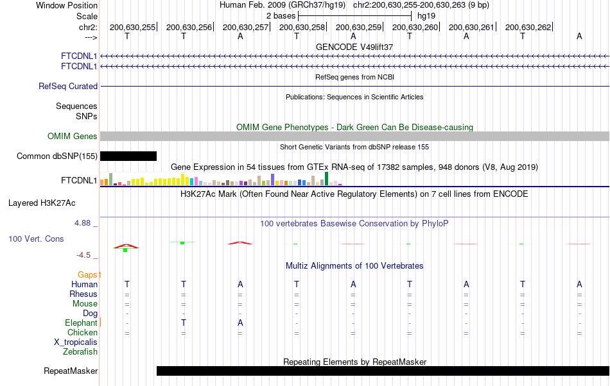Click the hg19 scale label

(426, 16)
